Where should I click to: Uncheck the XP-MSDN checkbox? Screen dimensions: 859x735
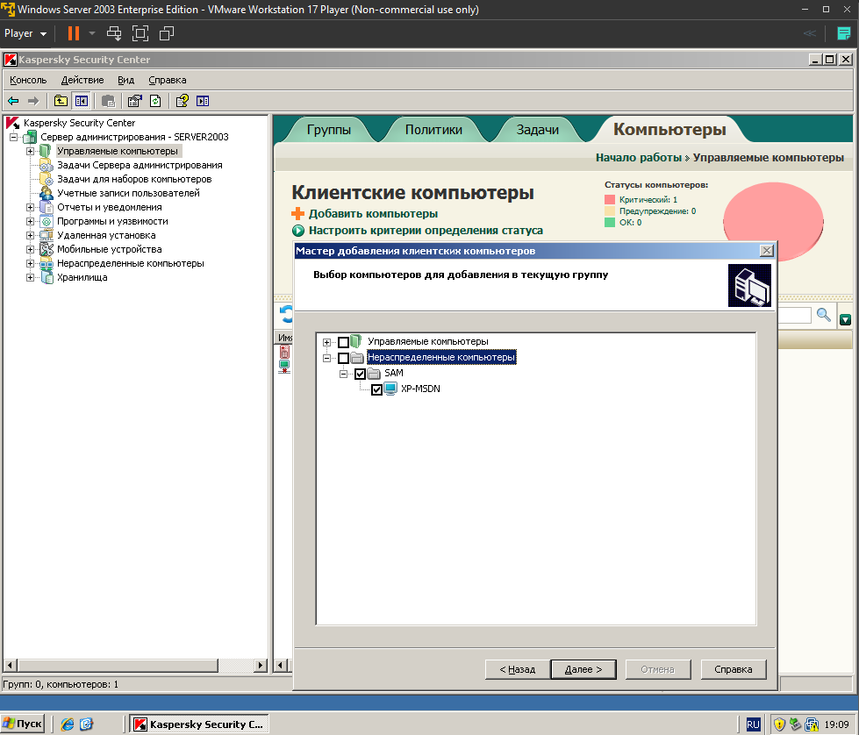pyautogui.click(x=376, y=390)
